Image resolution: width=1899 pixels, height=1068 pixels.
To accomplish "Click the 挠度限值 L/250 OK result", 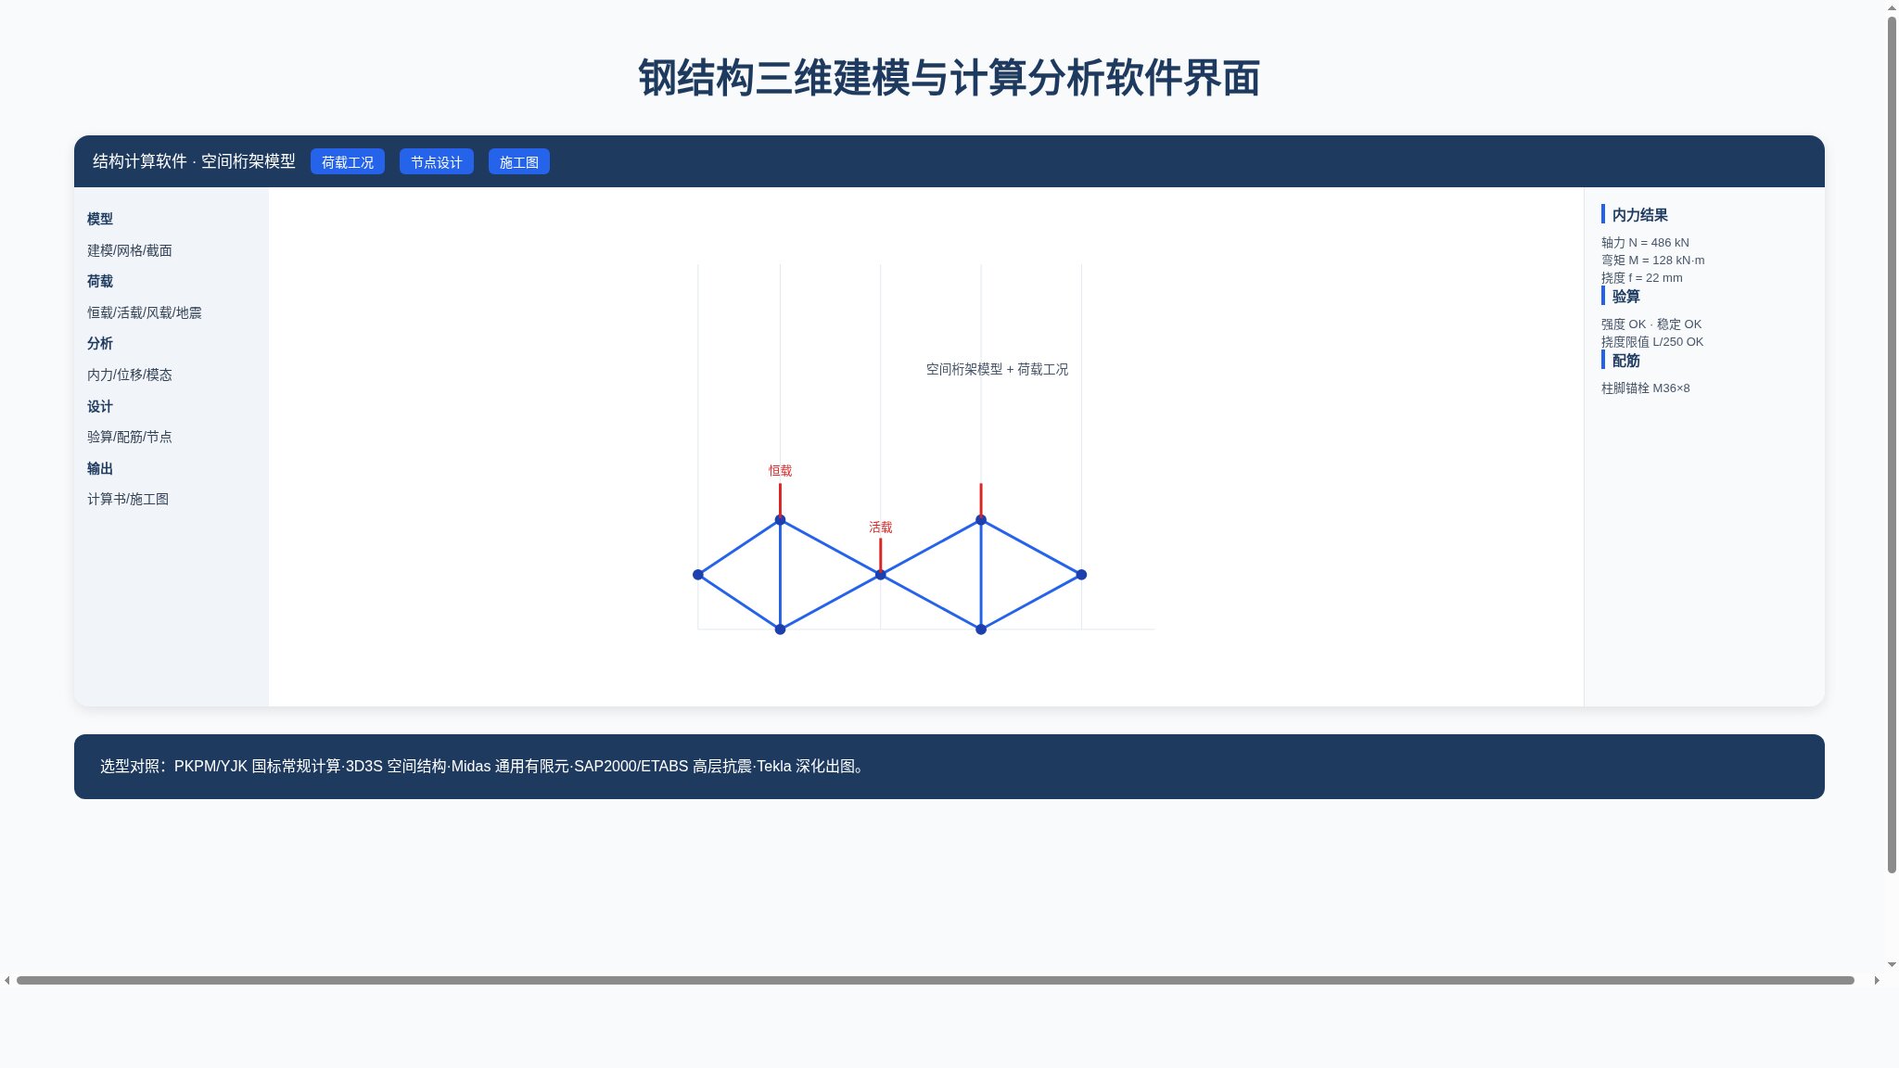I will [1652, 342].
